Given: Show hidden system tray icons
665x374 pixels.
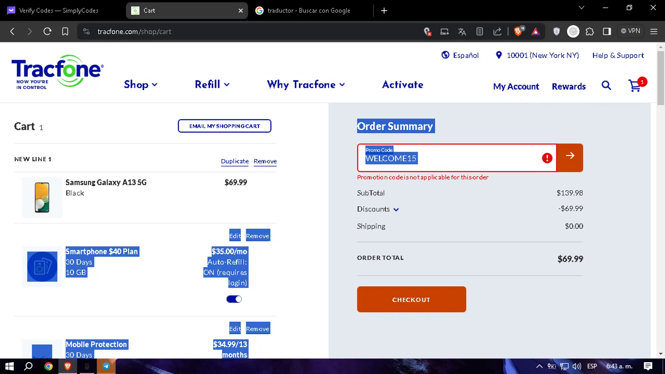Looking at the screenshot, I should coord(539,366).
